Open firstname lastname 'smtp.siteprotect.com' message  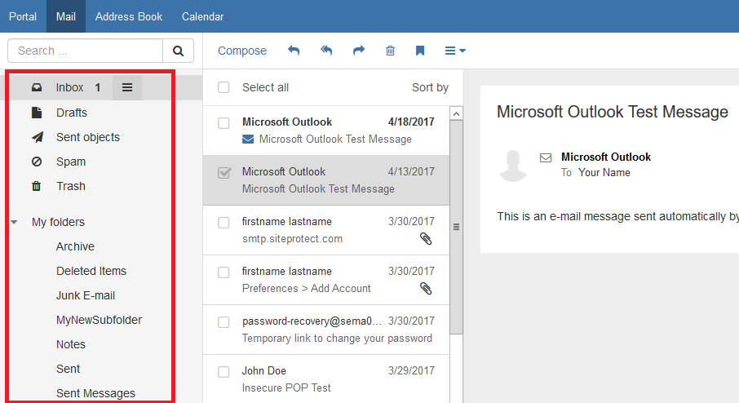[326, 230]
